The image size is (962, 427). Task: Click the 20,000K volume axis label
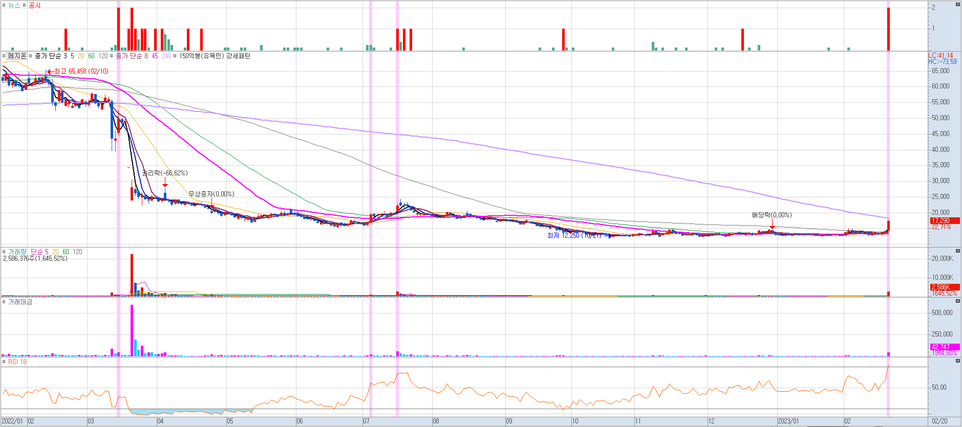click(x=943, y=258)
